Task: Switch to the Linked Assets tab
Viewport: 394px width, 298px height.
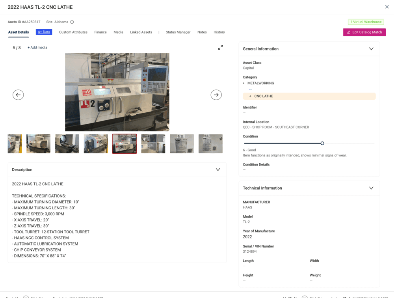Action: coord(141,32)
